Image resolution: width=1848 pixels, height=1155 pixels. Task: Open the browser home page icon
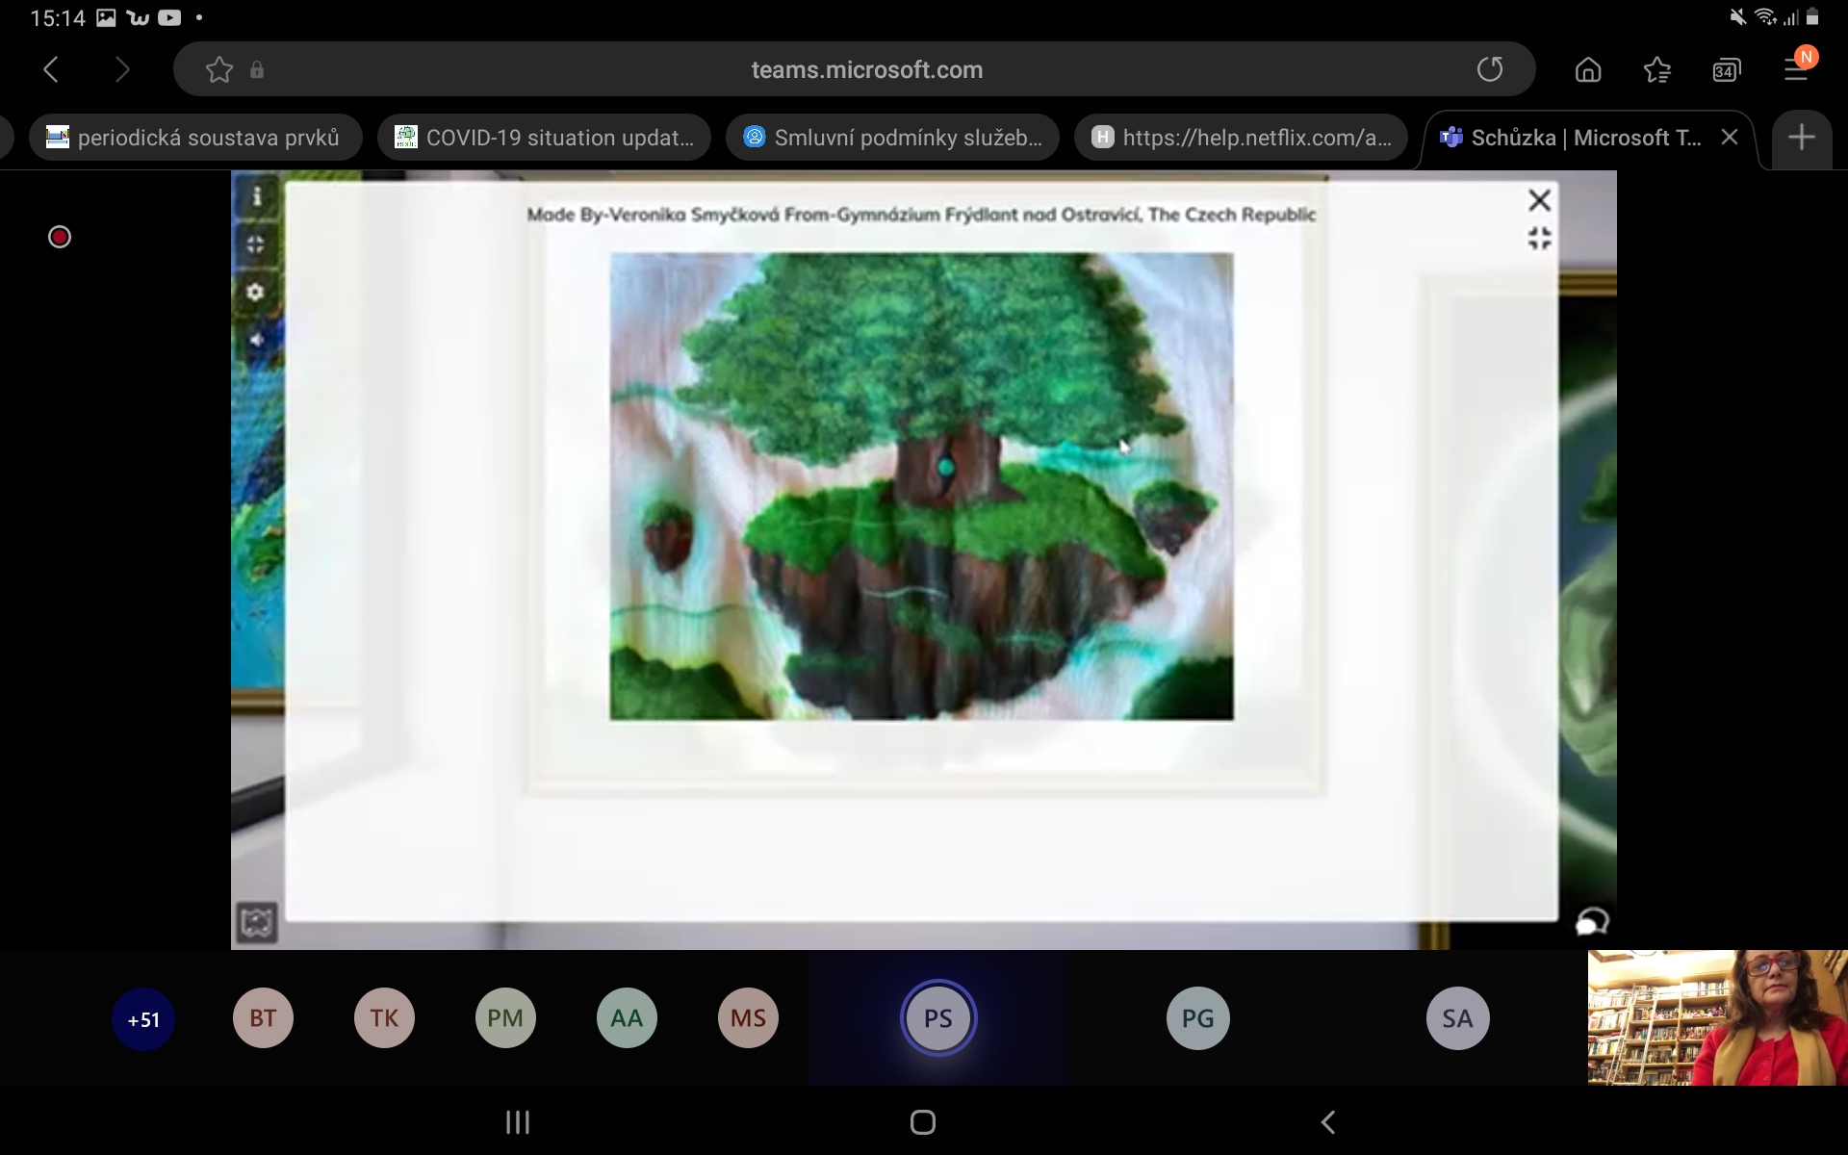(x=1588, y=69)
